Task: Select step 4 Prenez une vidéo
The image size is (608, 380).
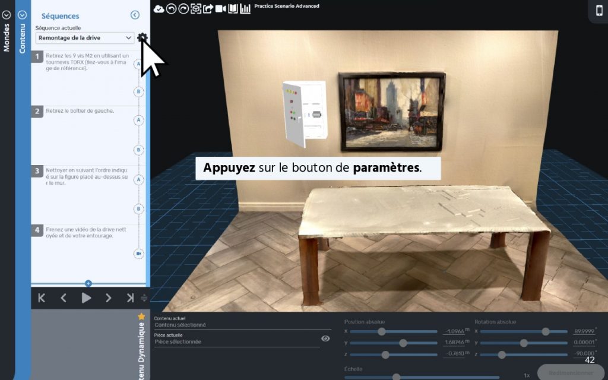Action: (85, 233)
